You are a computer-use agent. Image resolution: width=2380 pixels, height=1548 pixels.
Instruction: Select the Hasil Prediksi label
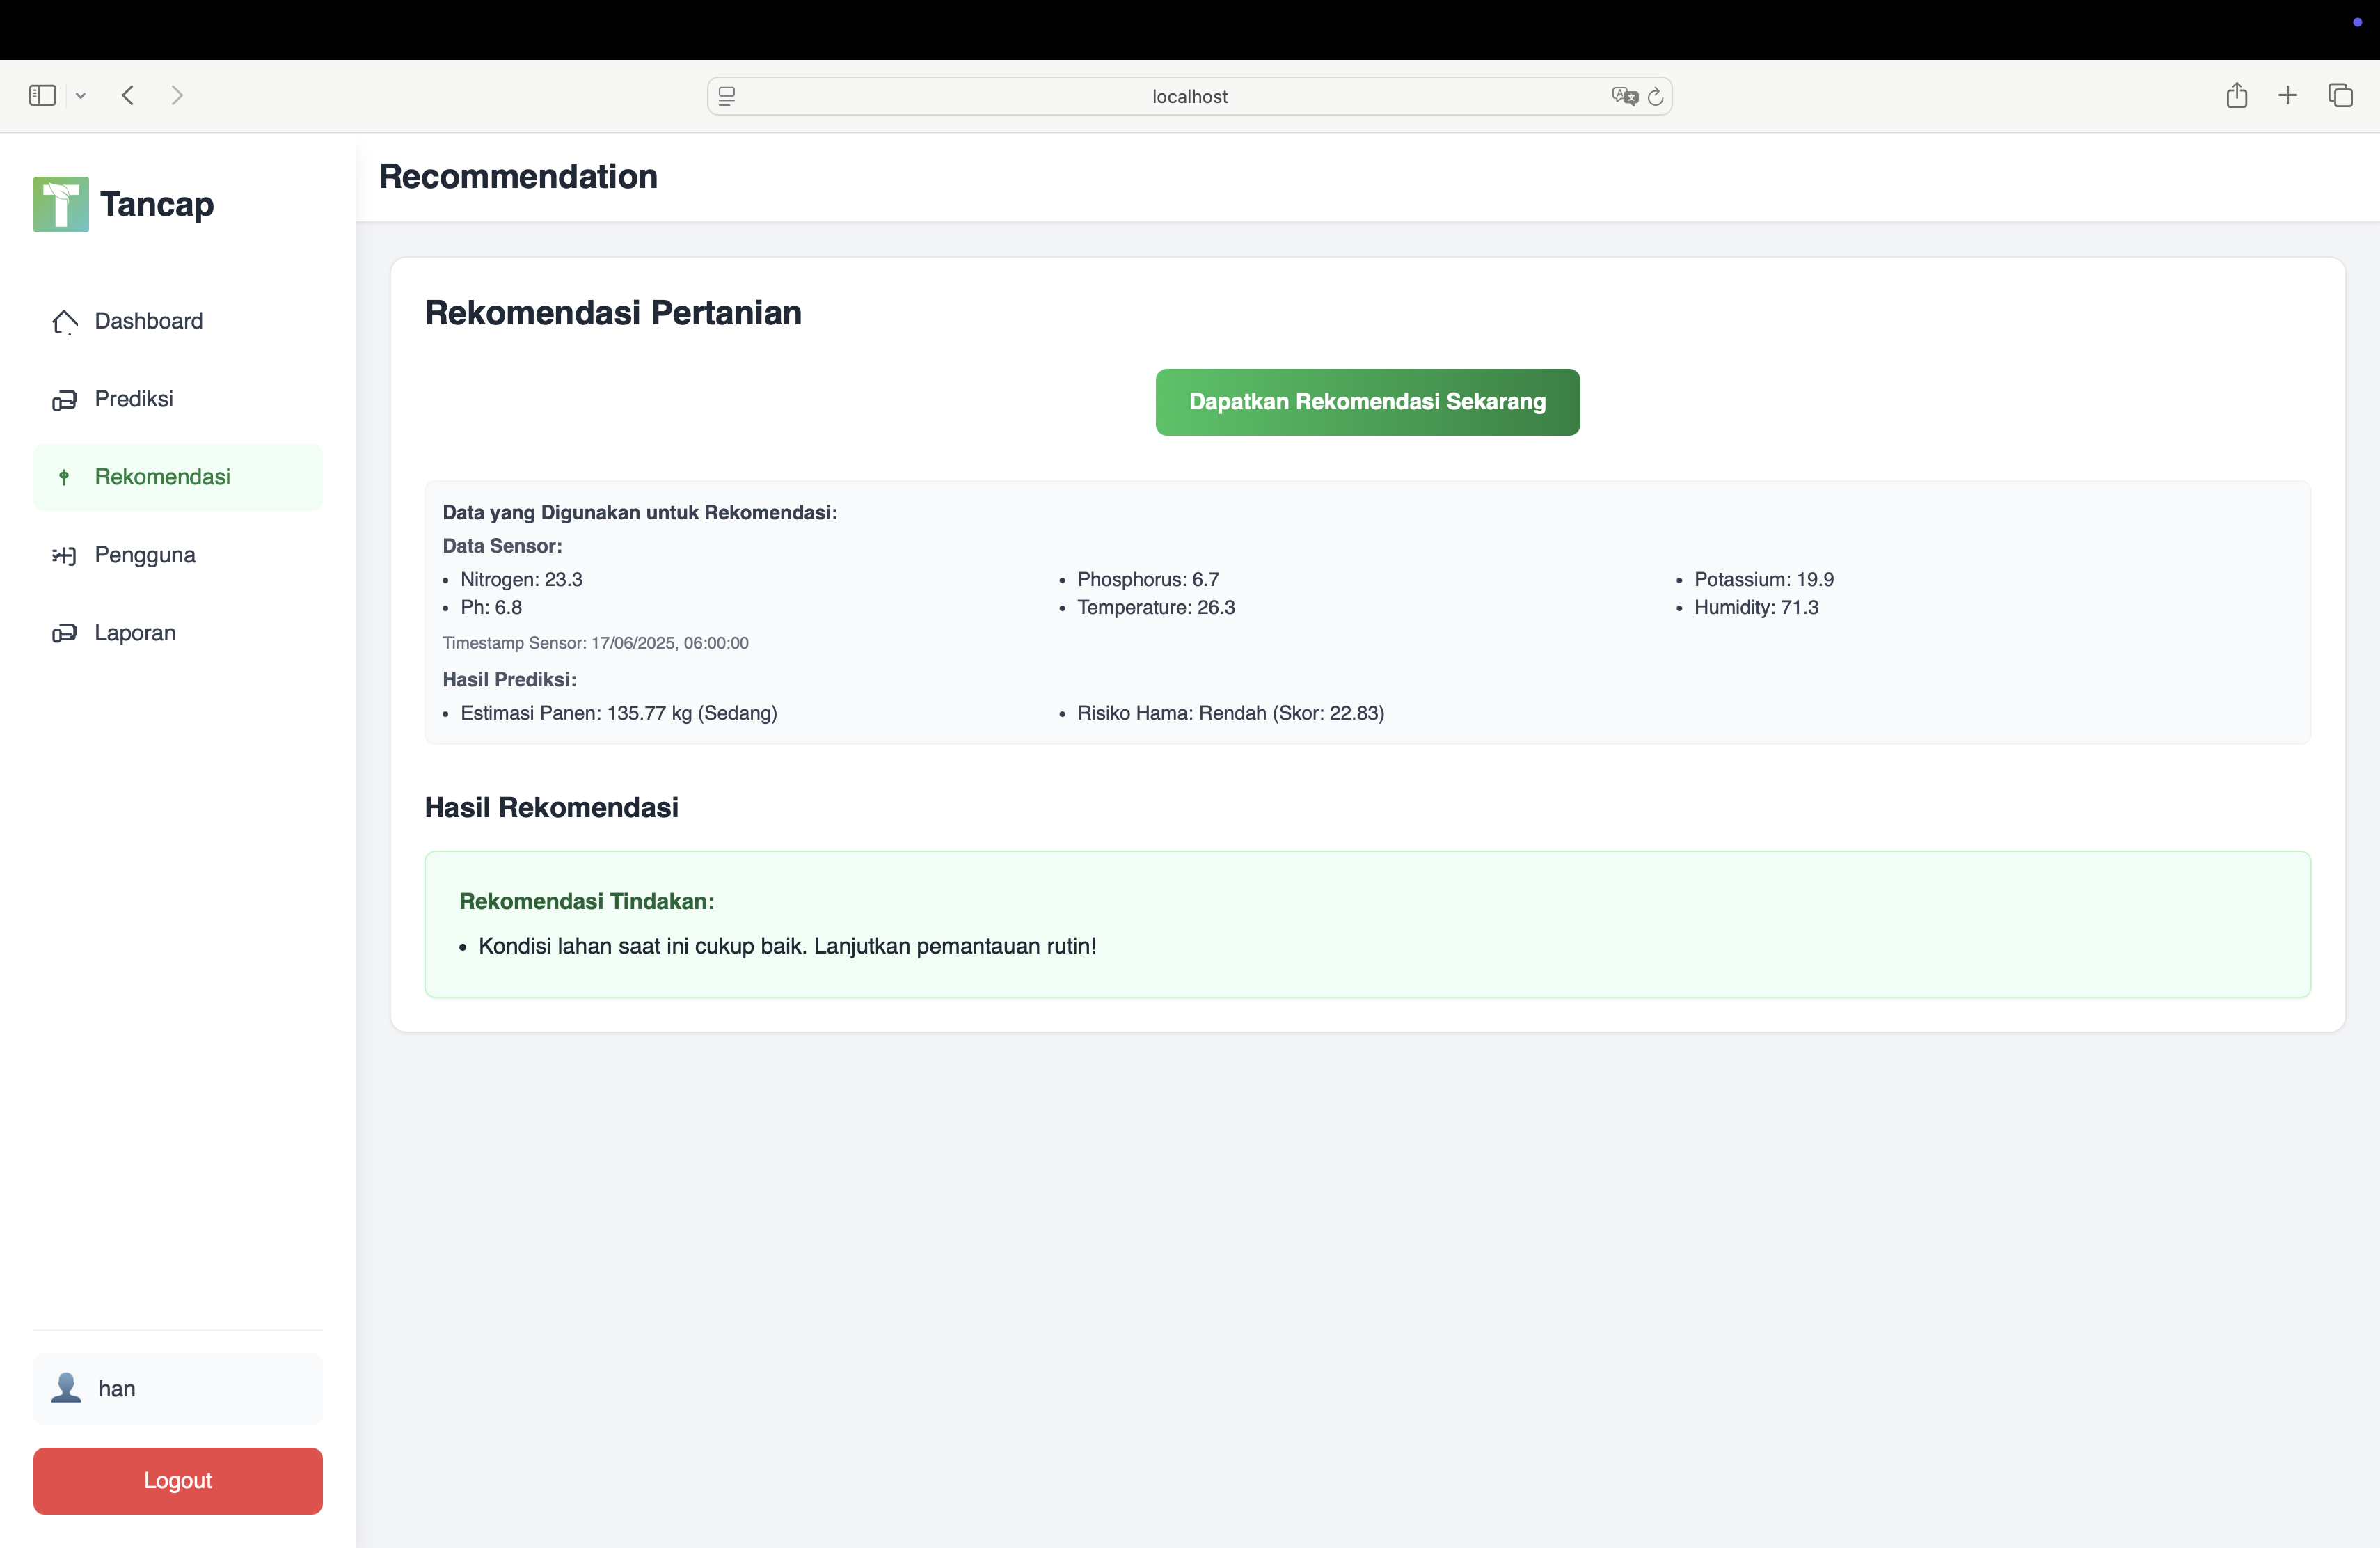point(510,679)
